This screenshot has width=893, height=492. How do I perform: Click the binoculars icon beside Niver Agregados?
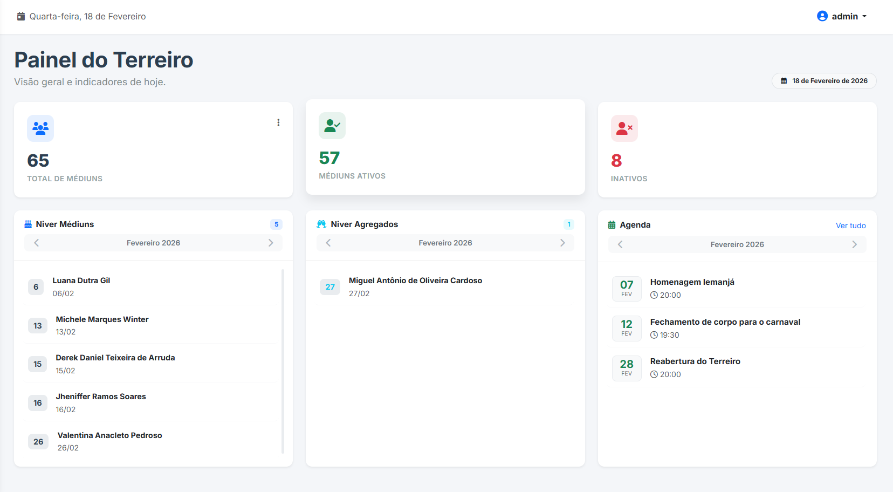(x=321, y=224)
